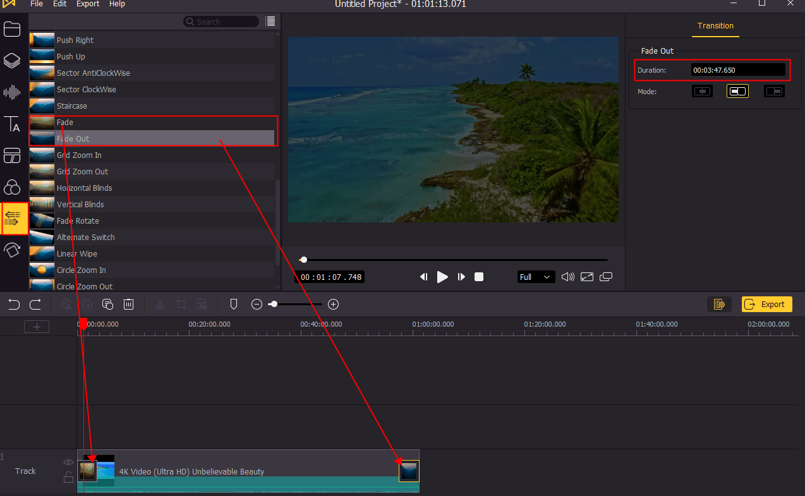Image resolution: width=805 pixels, height=496 pixels.
Task: Open the Animations panel below Transitions
Action: click(13, 250)
